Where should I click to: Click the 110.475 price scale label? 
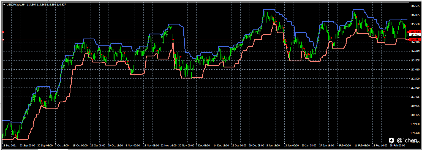415,115
